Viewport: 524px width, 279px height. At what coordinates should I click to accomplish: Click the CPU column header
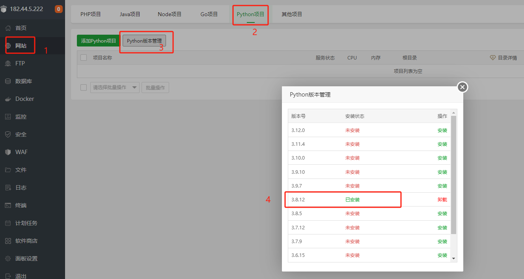point(352,58)
